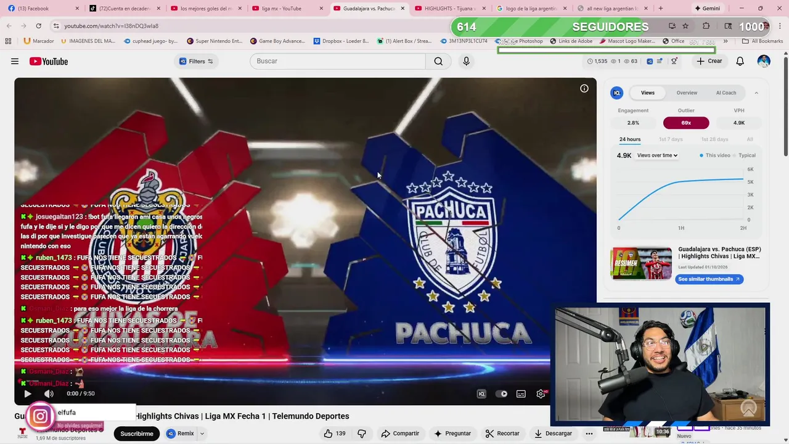Image resolution: width=789 pixels, height=444 pixels.
Task: Select the All time range
Action: (x=750, y=139)
